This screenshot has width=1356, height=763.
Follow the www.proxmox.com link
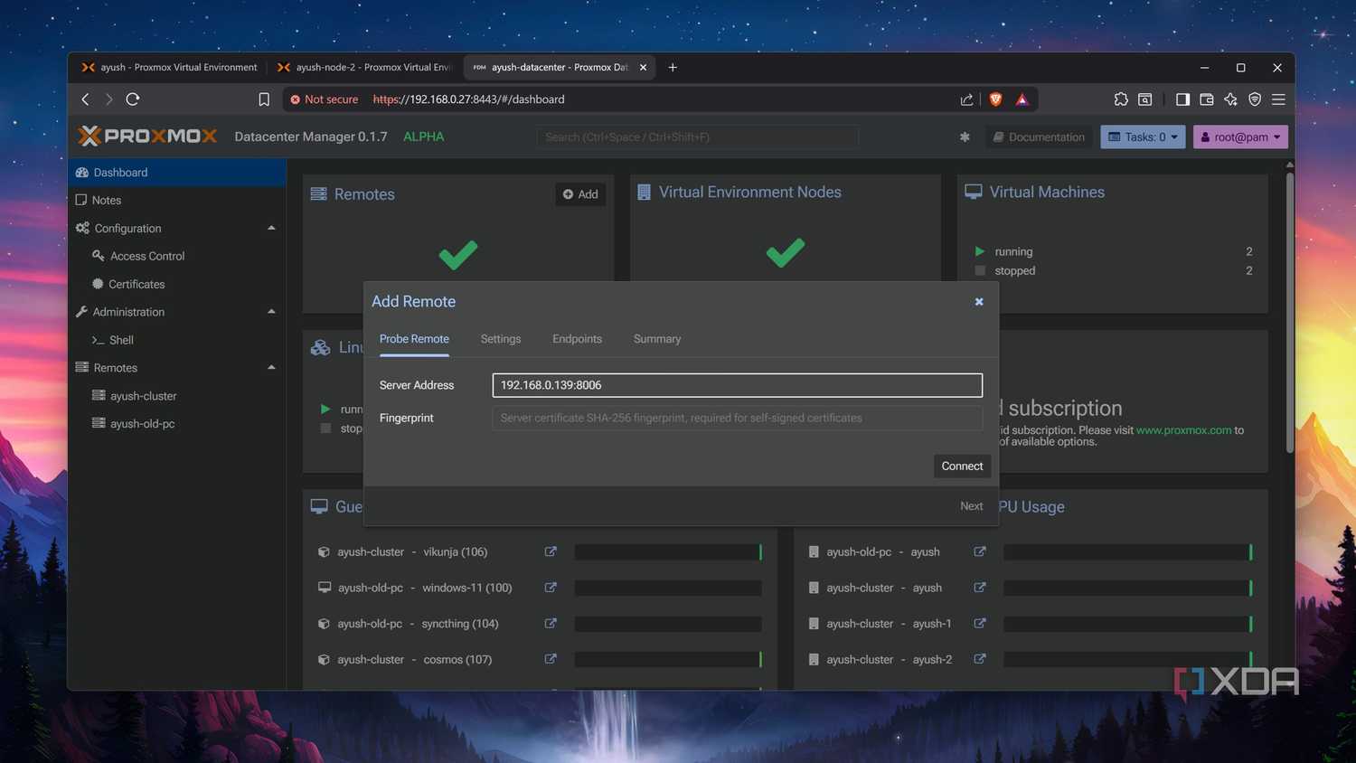click(1183, 430)
